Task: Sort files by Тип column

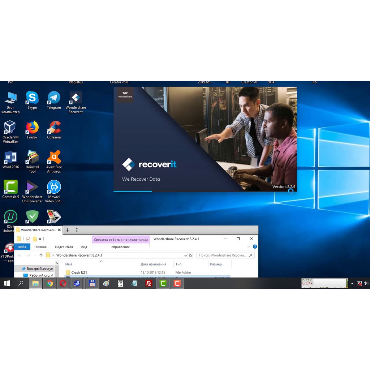Action: [x=191, y=264]
